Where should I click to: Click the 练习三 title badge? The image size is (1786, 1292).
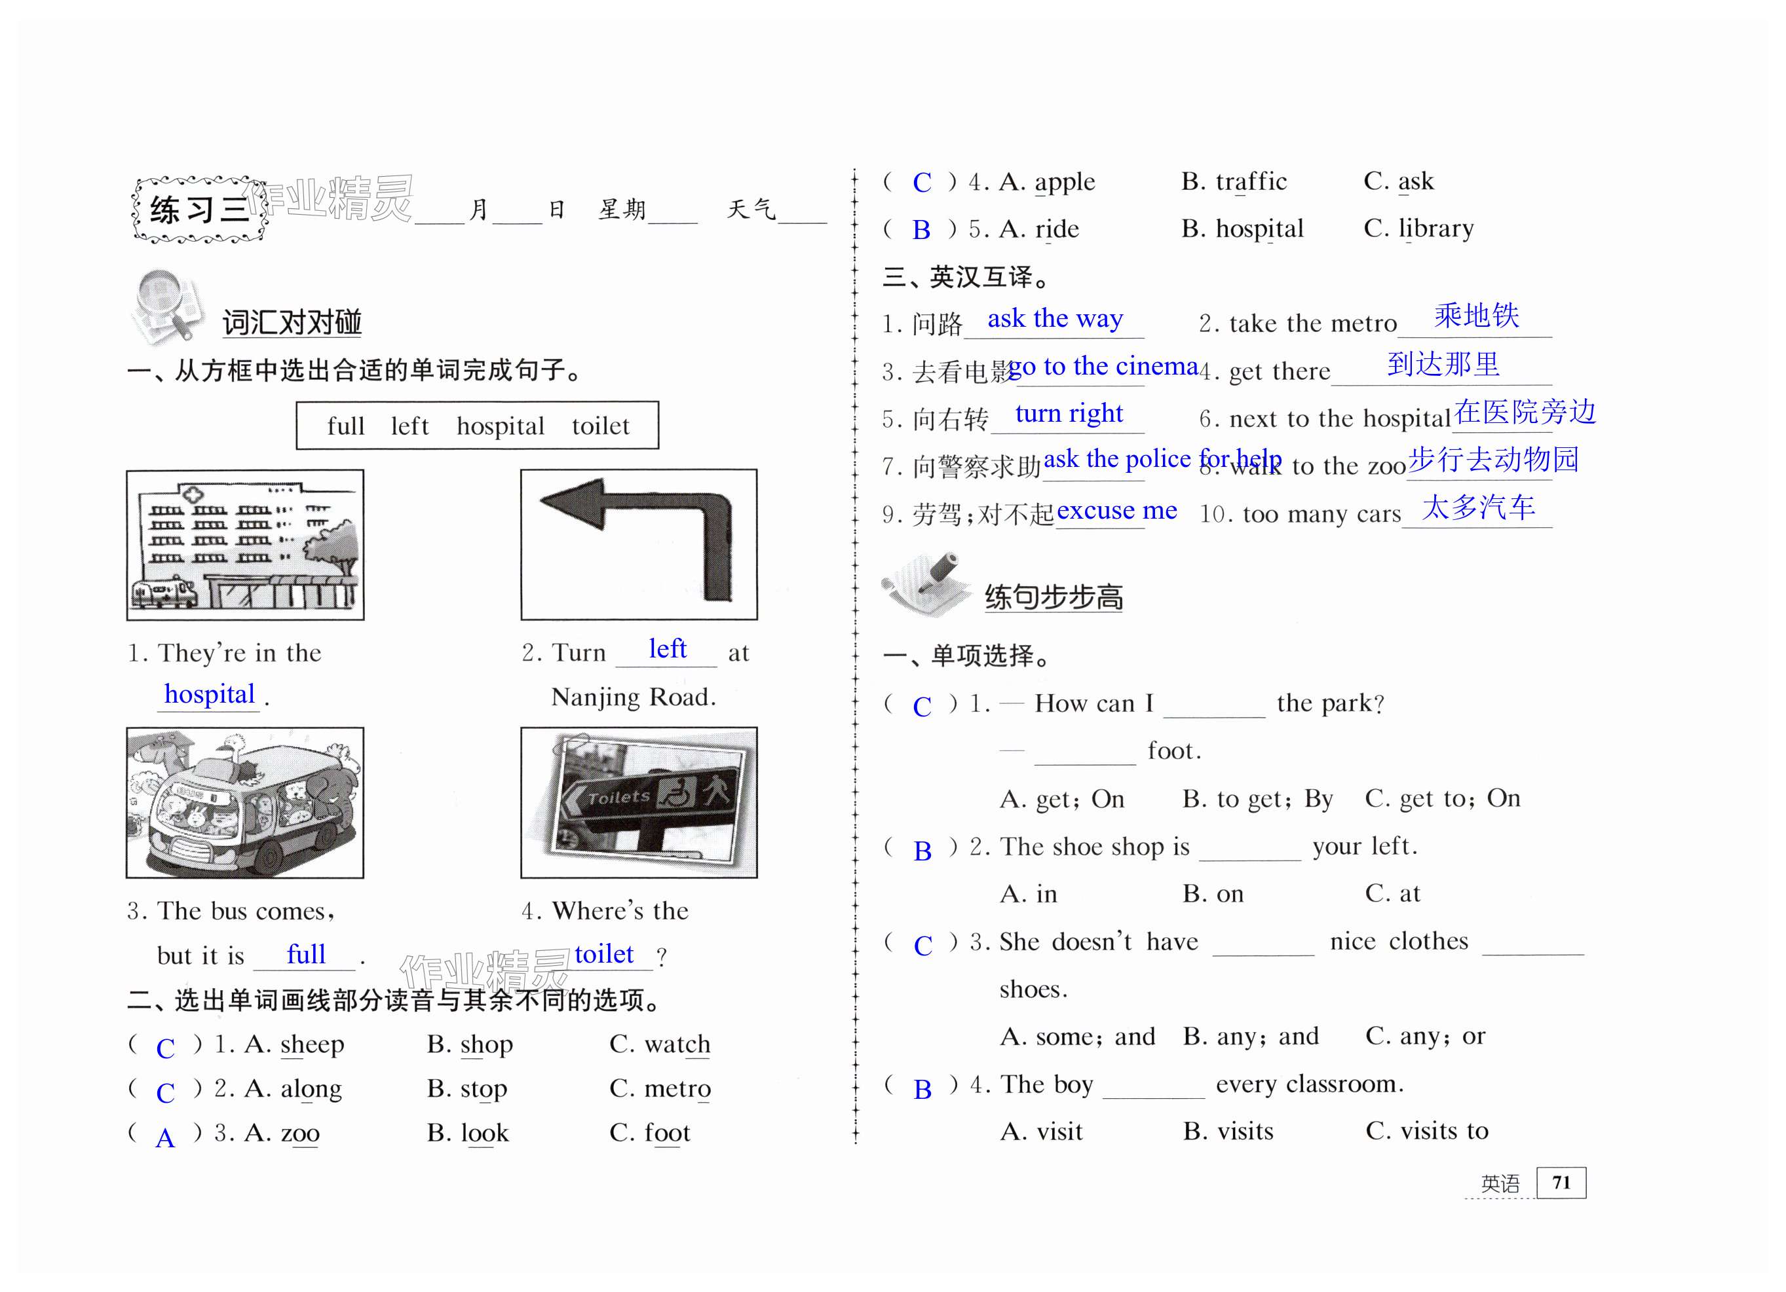point(200,210)
